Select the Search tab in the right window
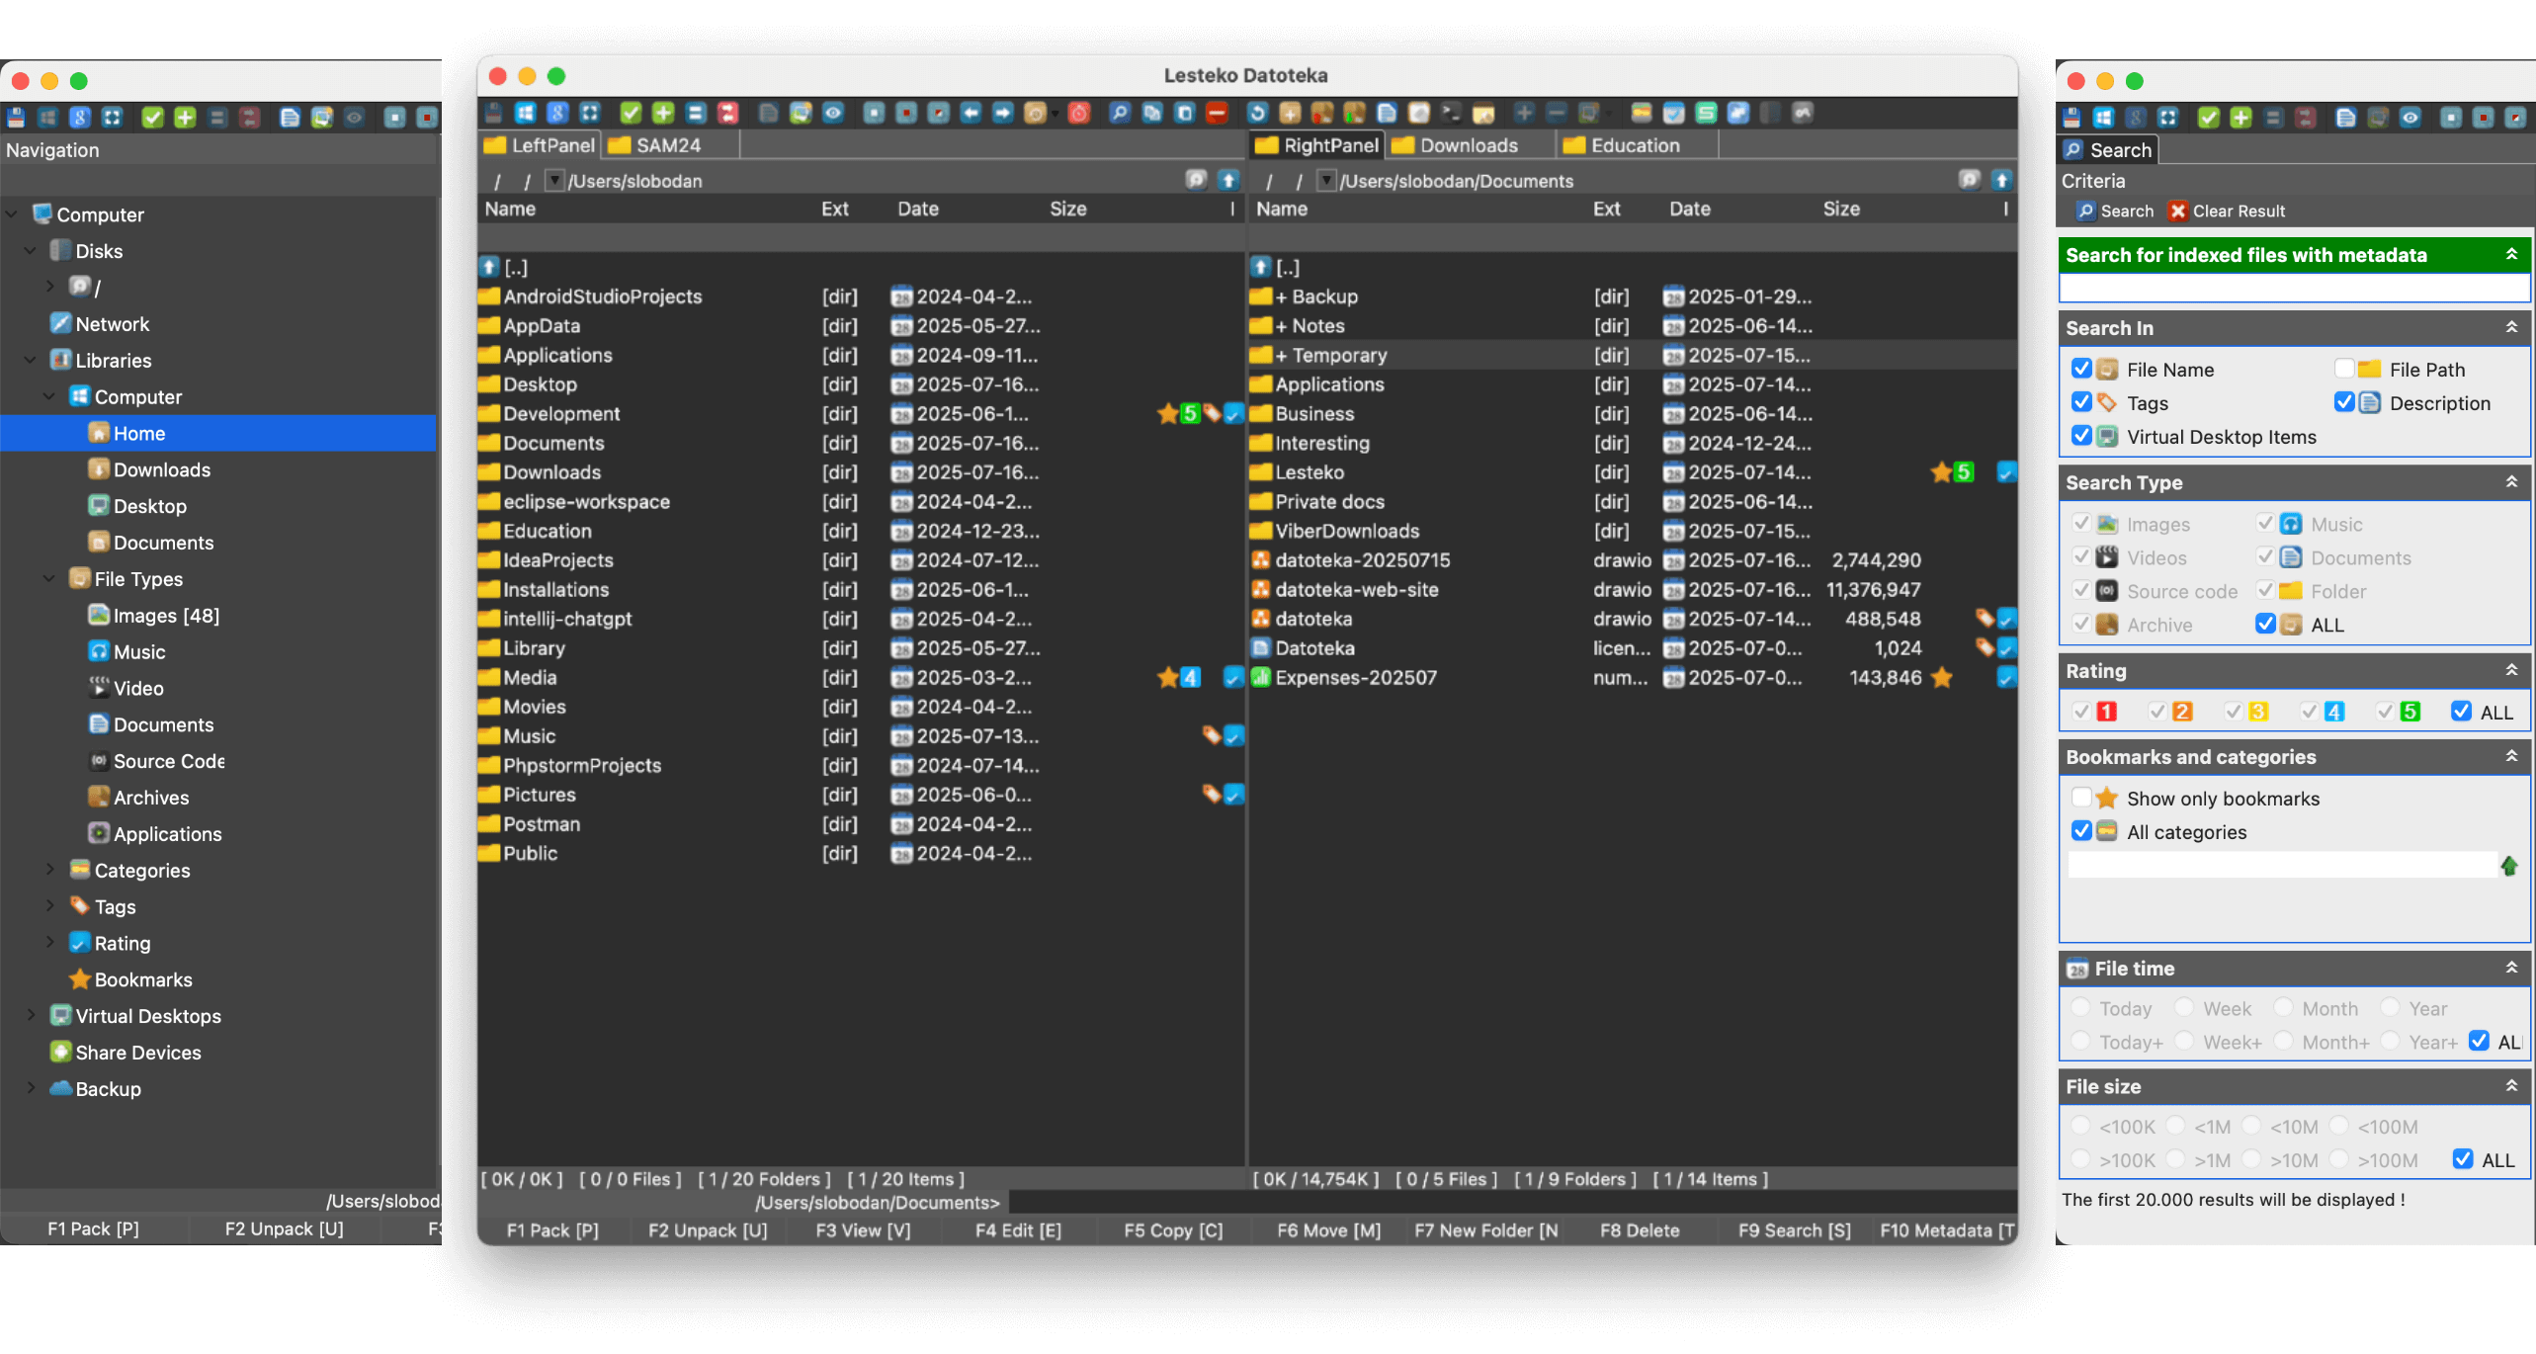 coord(2109,150)
